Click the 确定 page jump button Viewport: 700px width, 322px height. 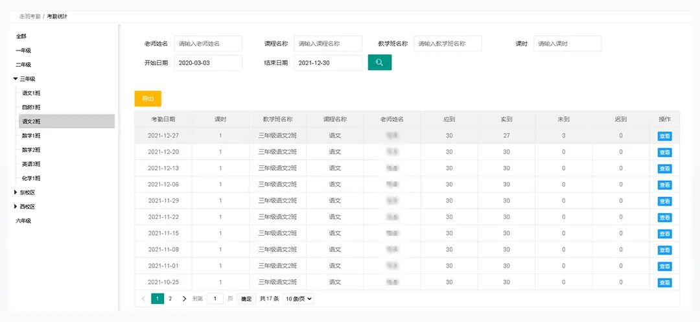(246, 299)
